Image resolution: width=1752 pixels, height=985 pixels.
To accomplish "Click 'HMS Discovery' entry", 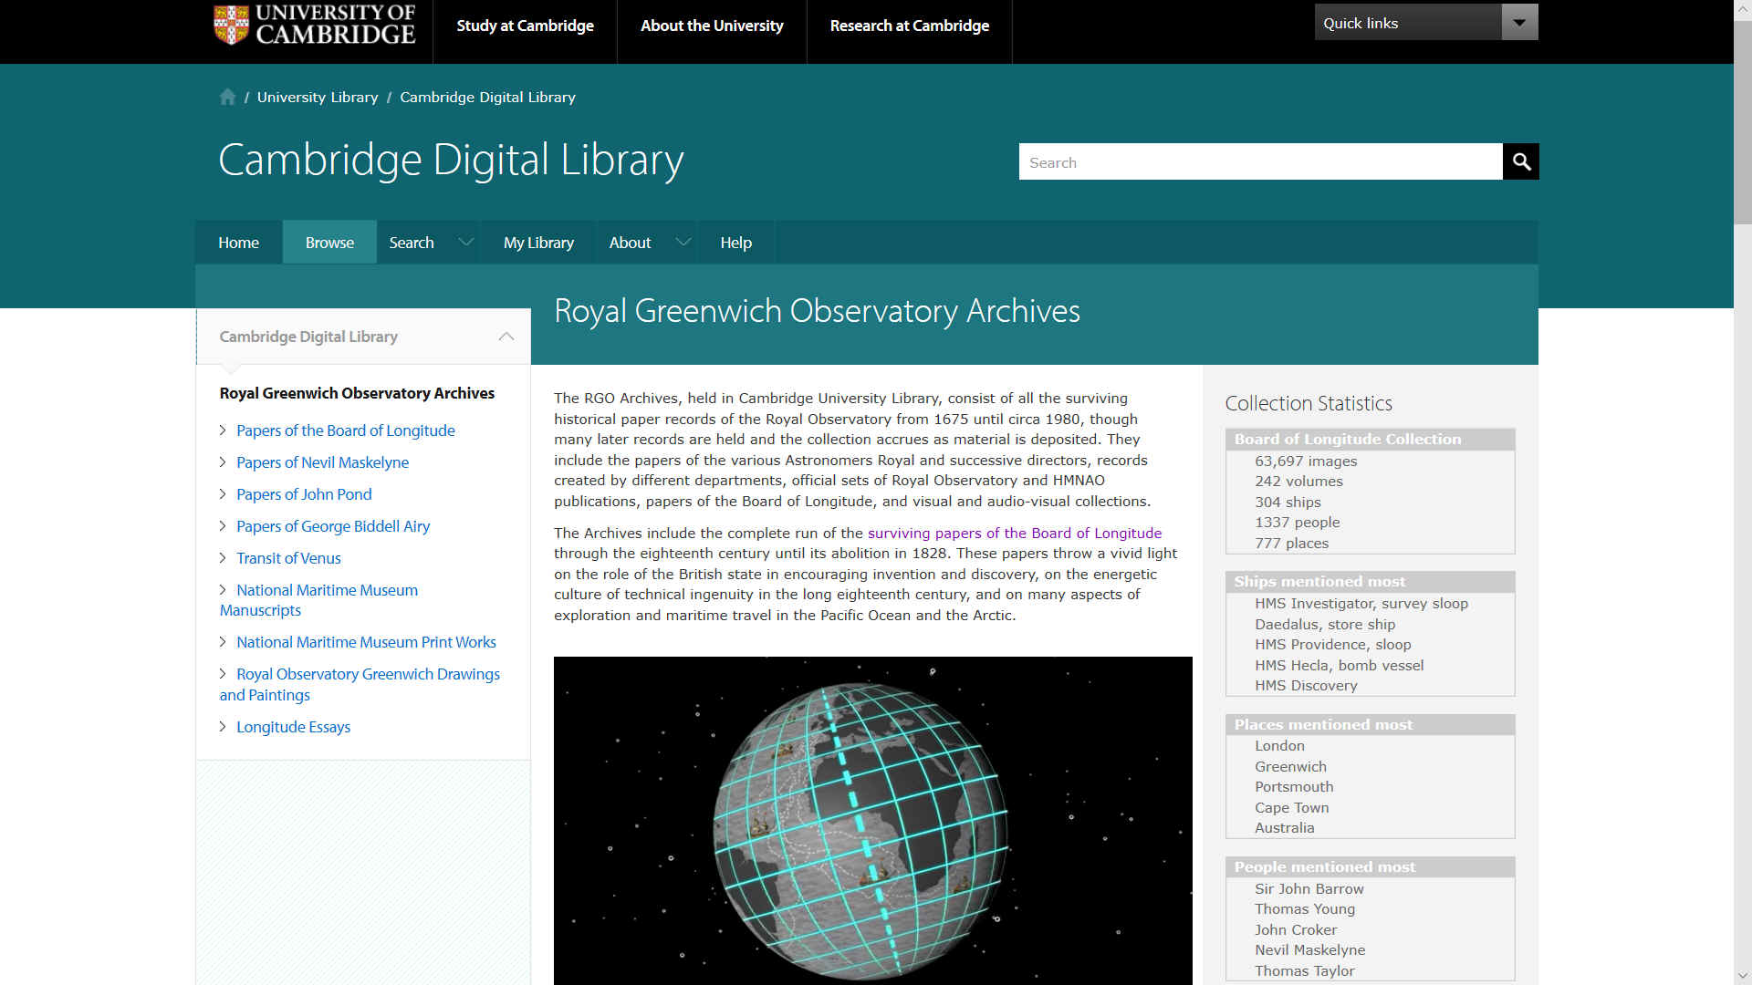I will [x=1306, y=686].
